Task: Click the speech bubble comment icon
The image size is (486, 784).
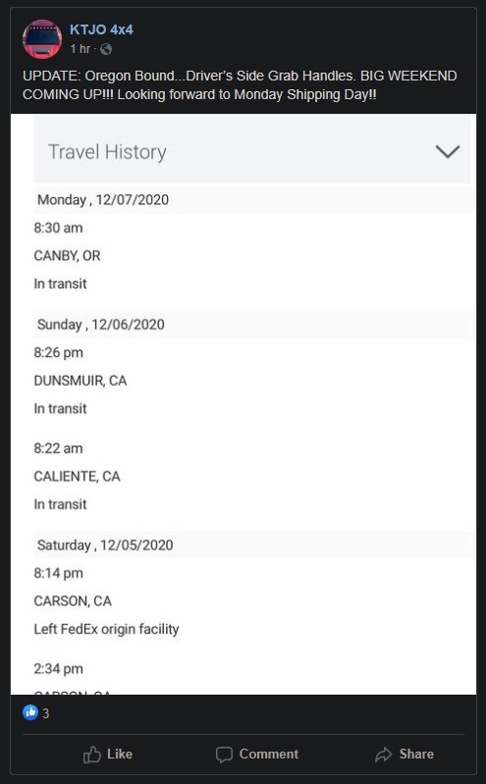Action: (224, 755)
